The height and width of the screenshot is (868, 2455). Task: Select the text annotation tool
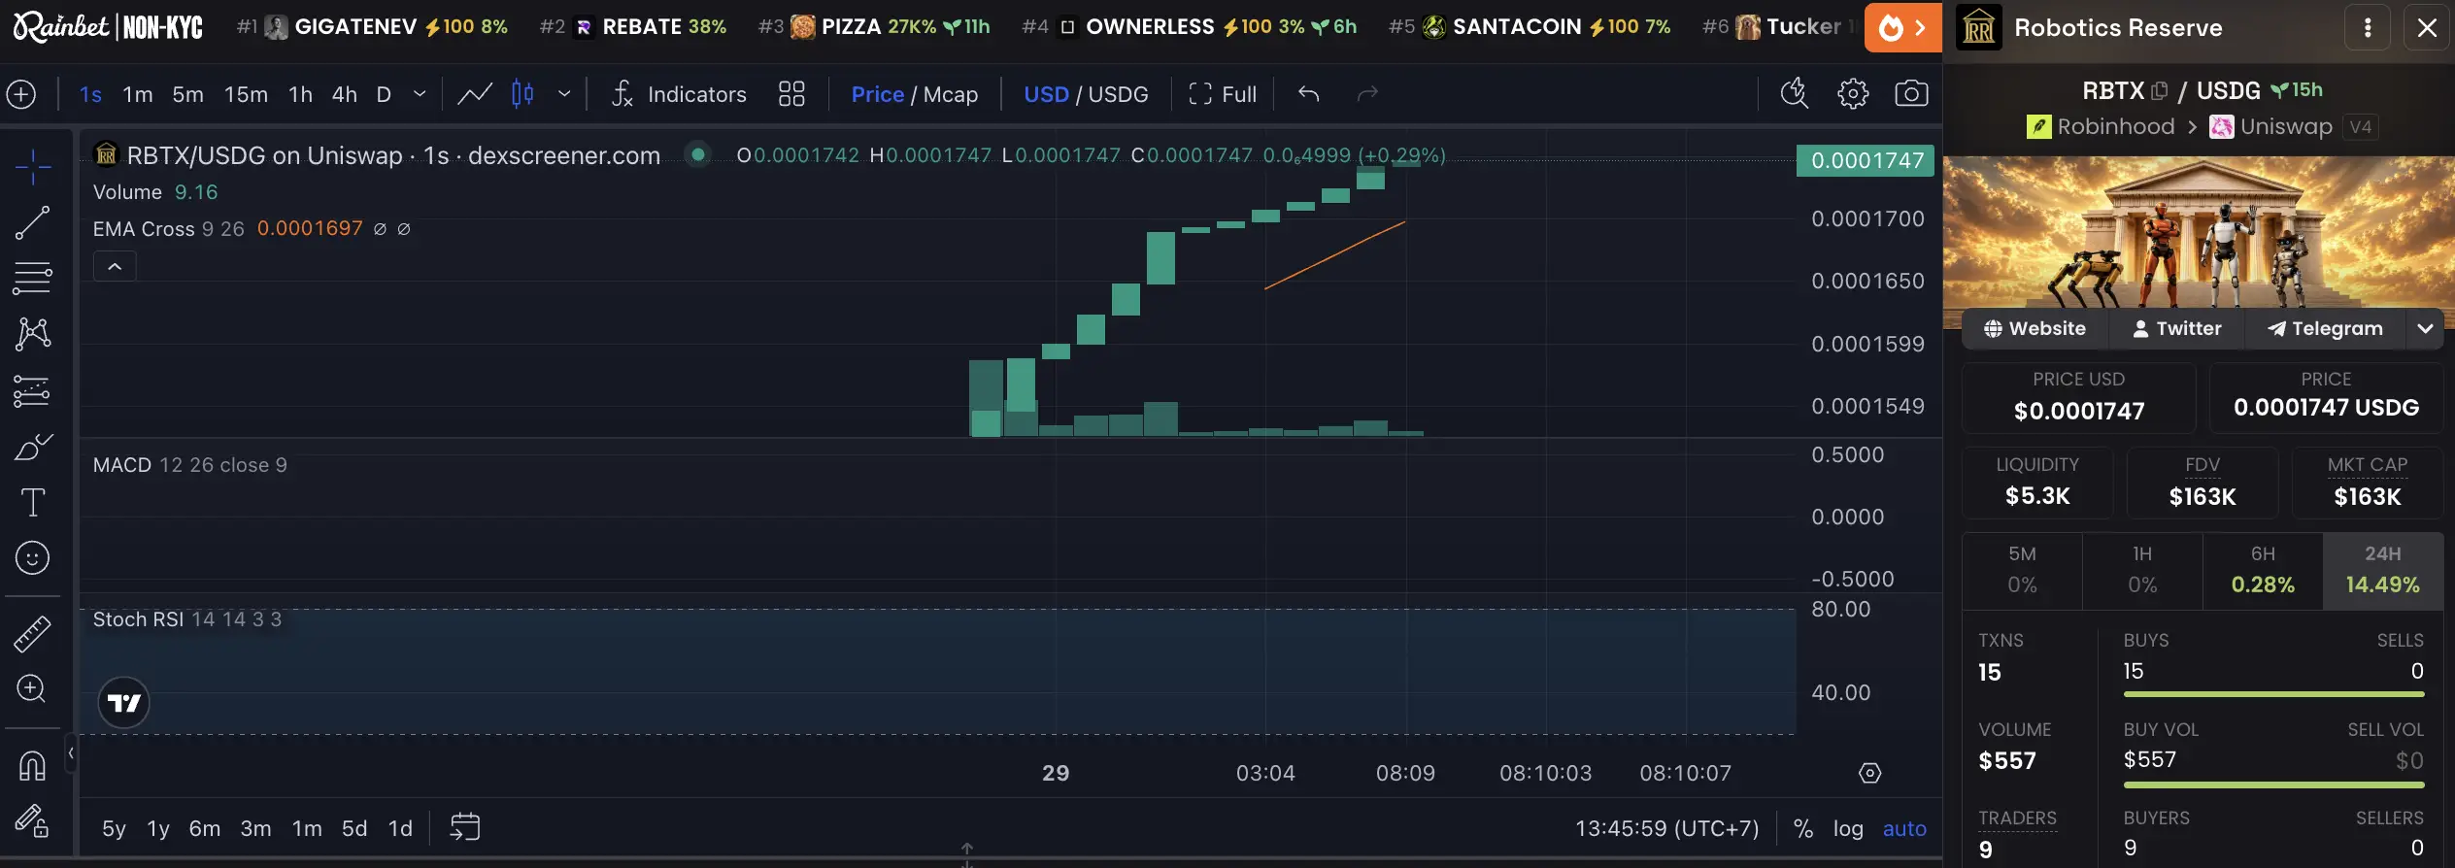pyautogui.click(x=33, y=502)
